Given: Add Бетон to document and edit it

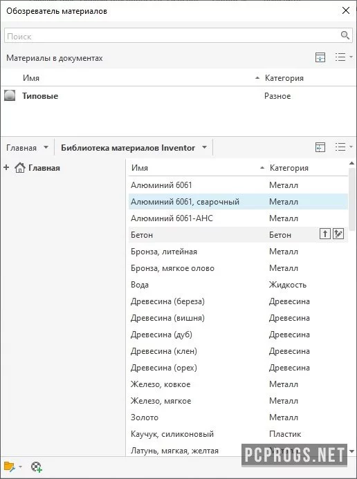Looking at the screenshot, I should tap(338, 234).
